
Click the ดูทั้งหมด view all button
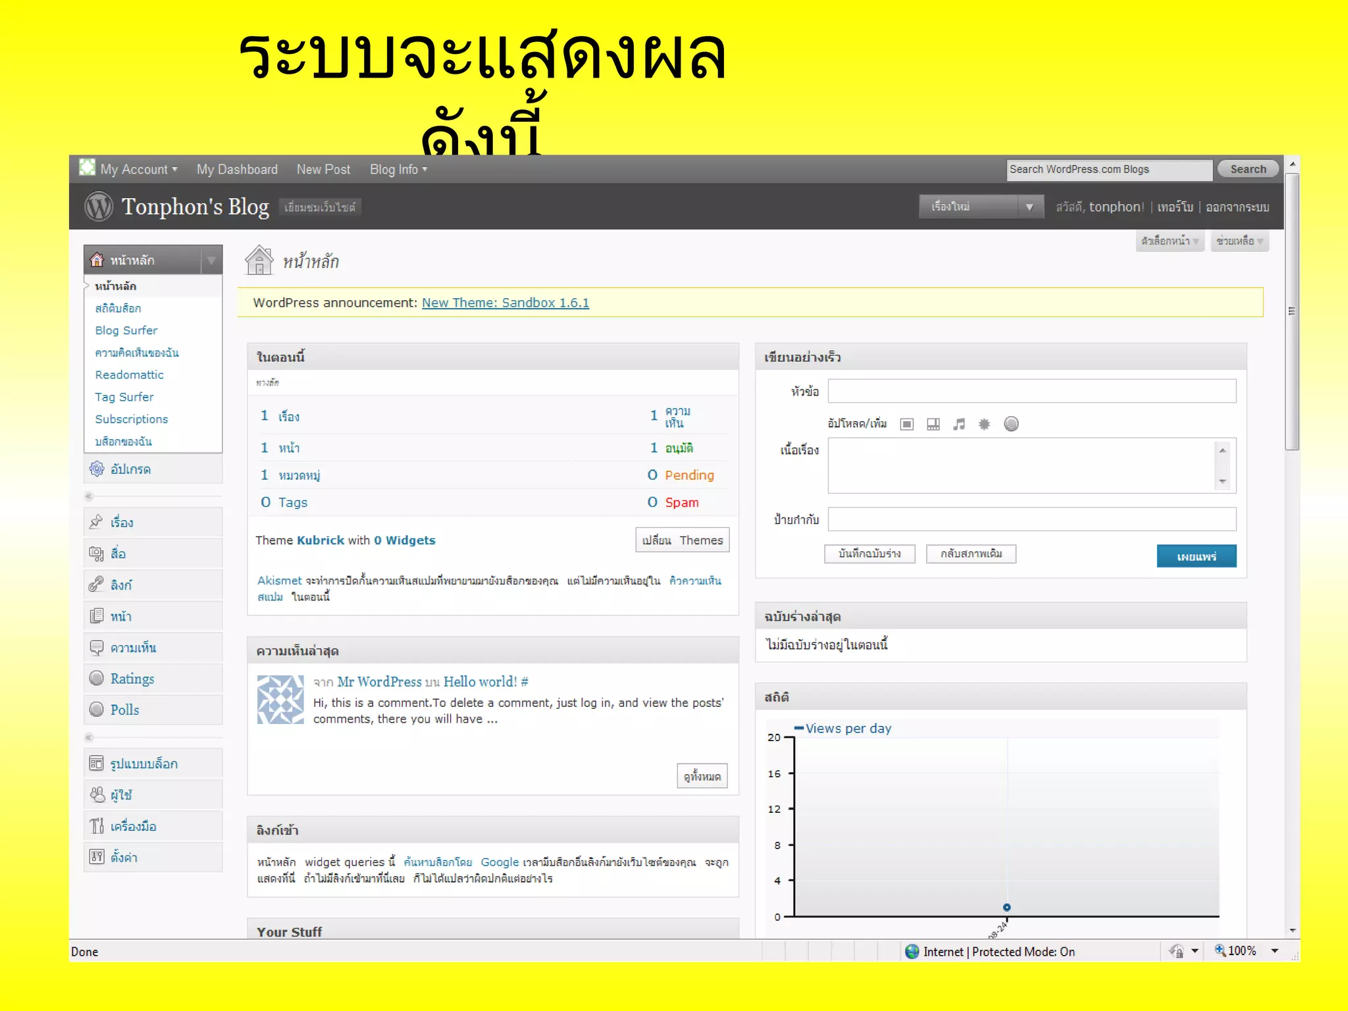[x=702, y=776]
